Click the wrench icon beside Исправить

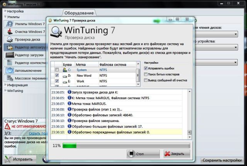[8, 159]
